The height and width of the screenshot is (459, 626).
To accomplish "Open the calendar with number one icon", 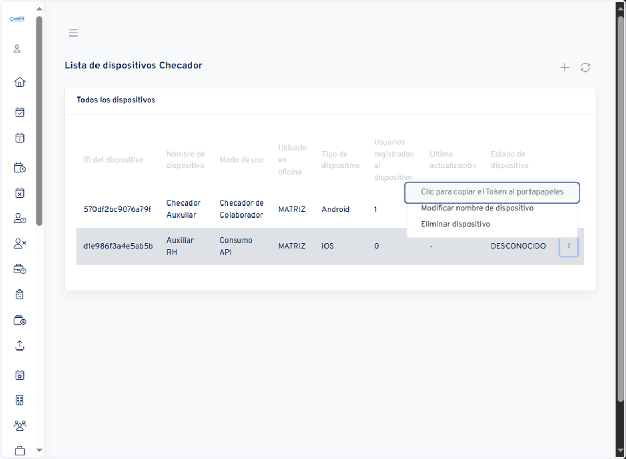I will 19,138.
